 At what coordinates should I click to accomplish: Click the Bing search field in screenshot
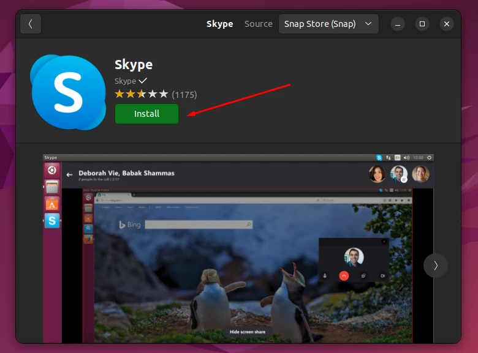click(x=199, y=225)
